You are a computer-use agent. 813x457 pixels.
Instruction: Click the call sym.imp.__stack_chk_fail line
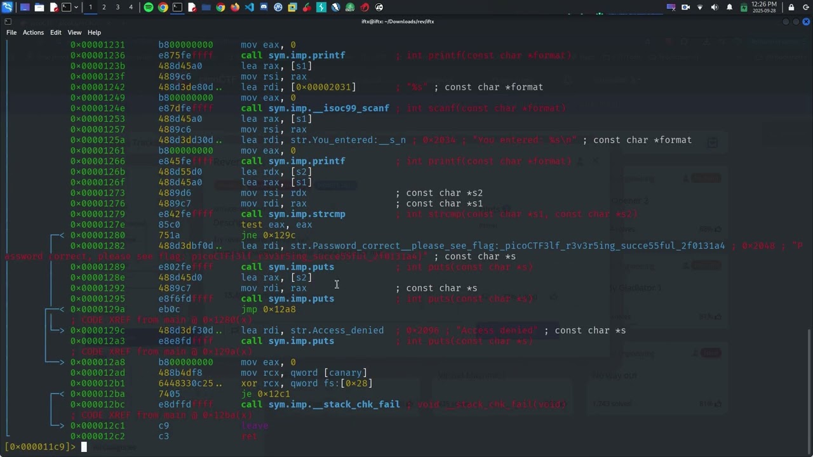[320, 404]
